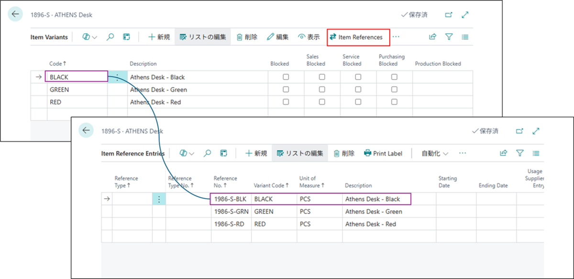
Task: Open the Copilot dropdown in Item Variants
Action: [89, 37]
